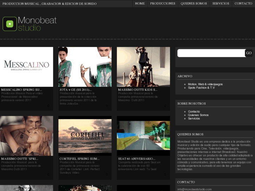Open the Servicios link in sidebar

pos(194,118)
